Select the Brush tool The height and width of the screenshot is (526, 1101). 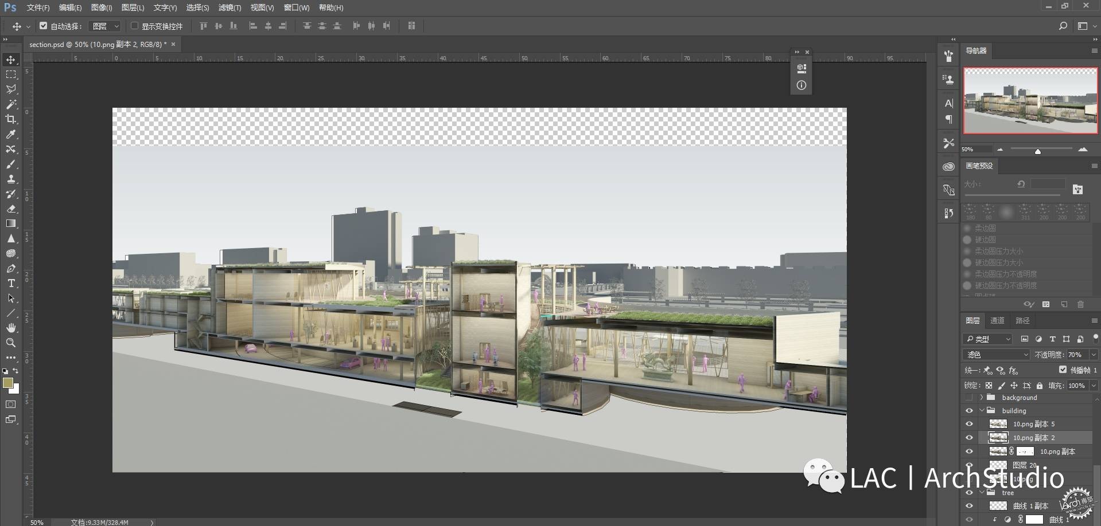coord(11,164)
